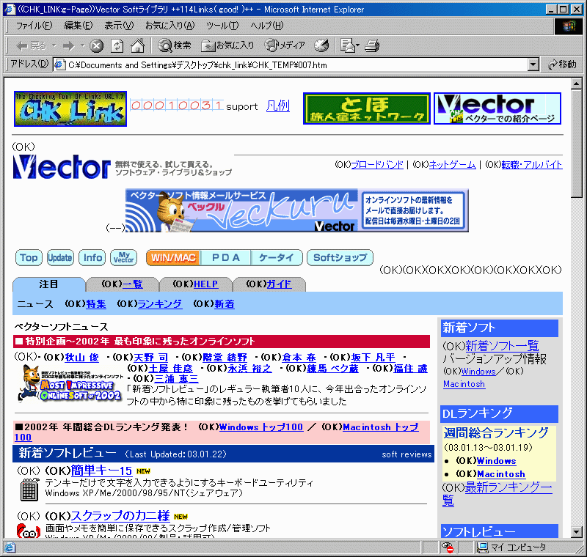
Task: Open the 新着ソフト一覧 sidebar link
Action: click(x=502, y=345)
